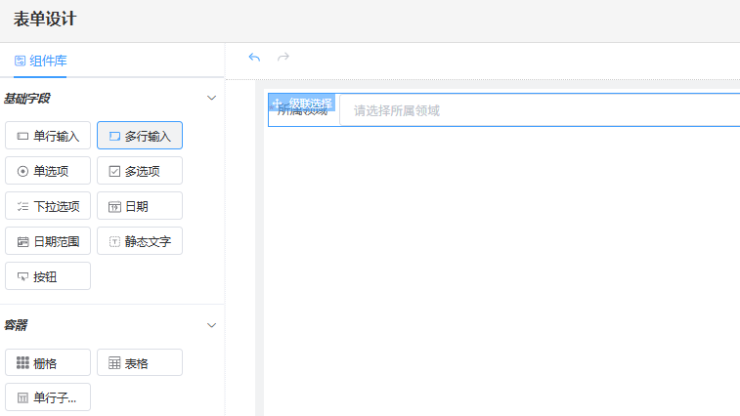The width and height of the screenshot is (740, 416).
Task: Select the 多行输入 component
Action: click(x=140, y=136)
